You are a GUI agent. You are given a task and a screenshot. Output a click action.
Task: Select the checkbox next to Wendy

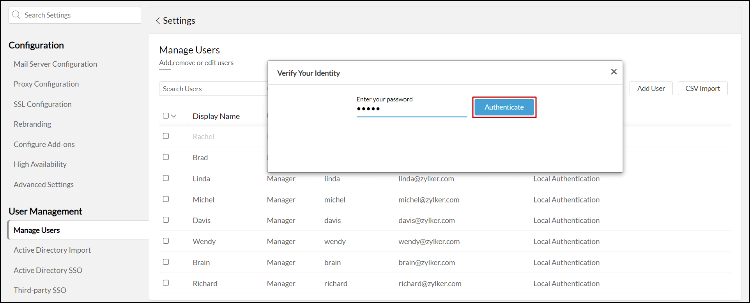(x=166, y=241)
